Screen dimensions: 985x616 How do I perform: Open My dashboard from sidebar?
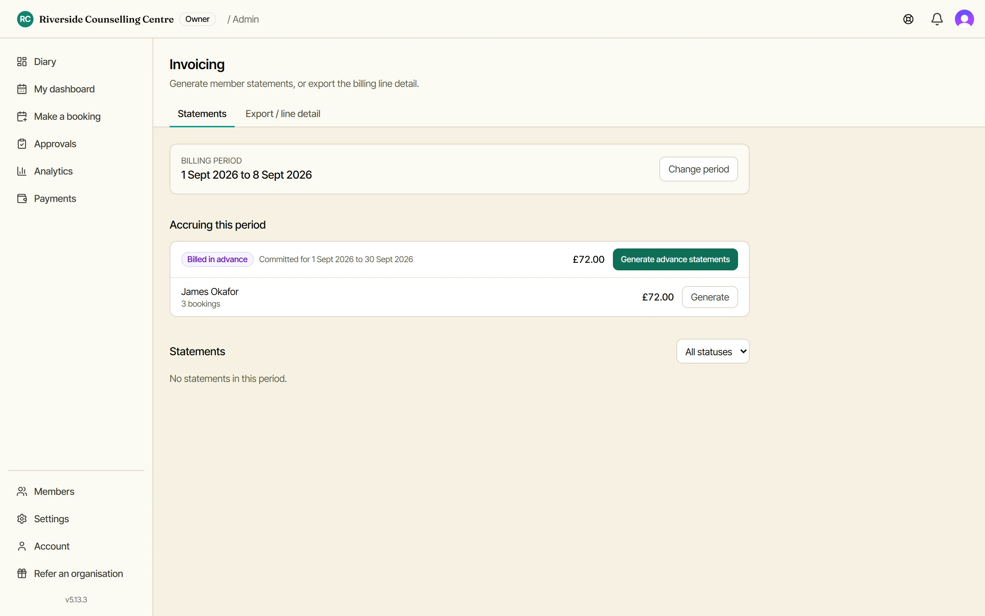(76, 89)
